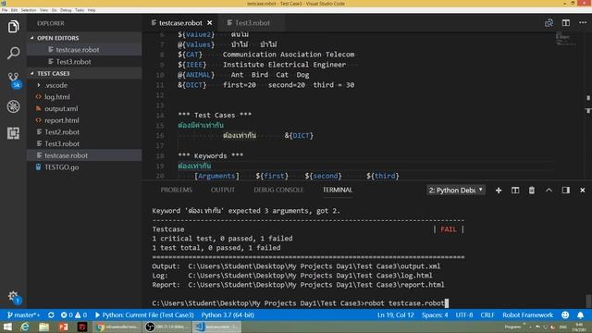
Task: Change the encoding via UTF-8
Action: pos(464,314)
